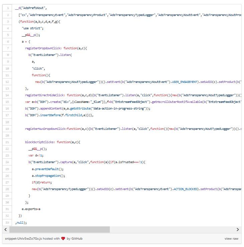This screenshot has height=247, width=244.
Task: Click 'registerDirectHideClick' on line 14
Action: coord(44,95)
